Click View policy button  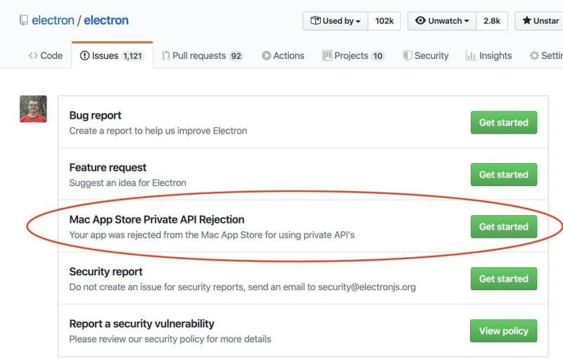[503, 330]
